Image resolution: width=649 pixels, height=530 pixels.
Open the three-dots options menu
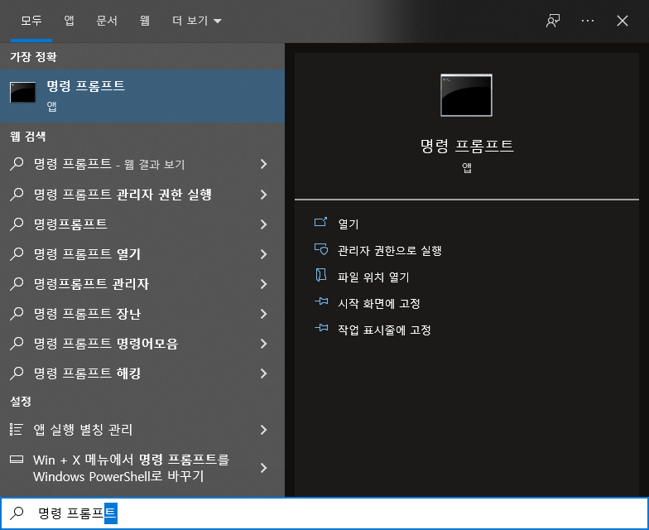pos(588,21)
